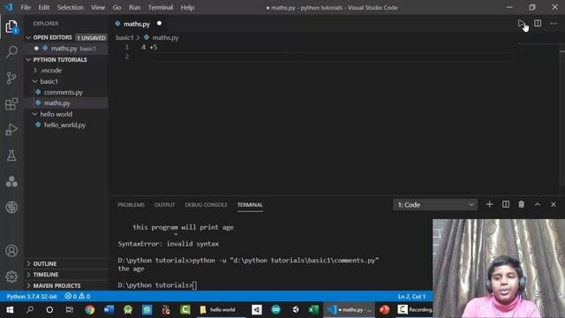The image size is (565, 318).
Task: Click basic1 in the breadcrumb
Action: coord(124,37)
